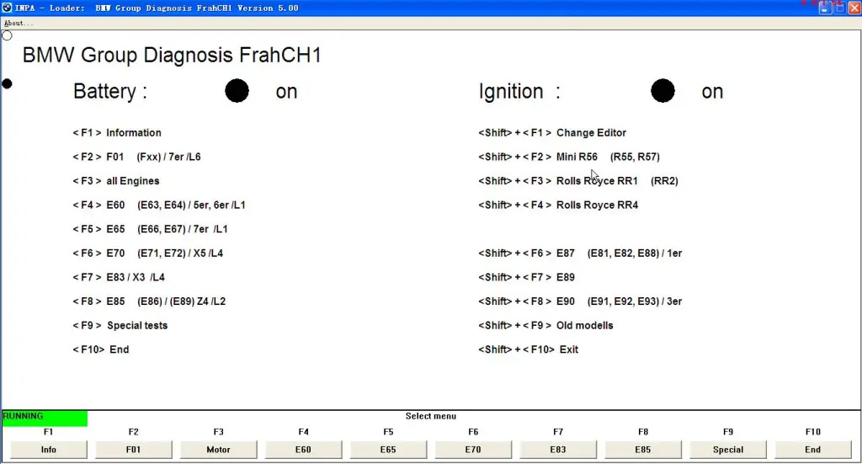Image resolution: width=862 pixels, height=464 pixels.
Task: Click the 'E87 (E81, E82, E88) / 1er' entry
Action: click(x=580, y=253)
